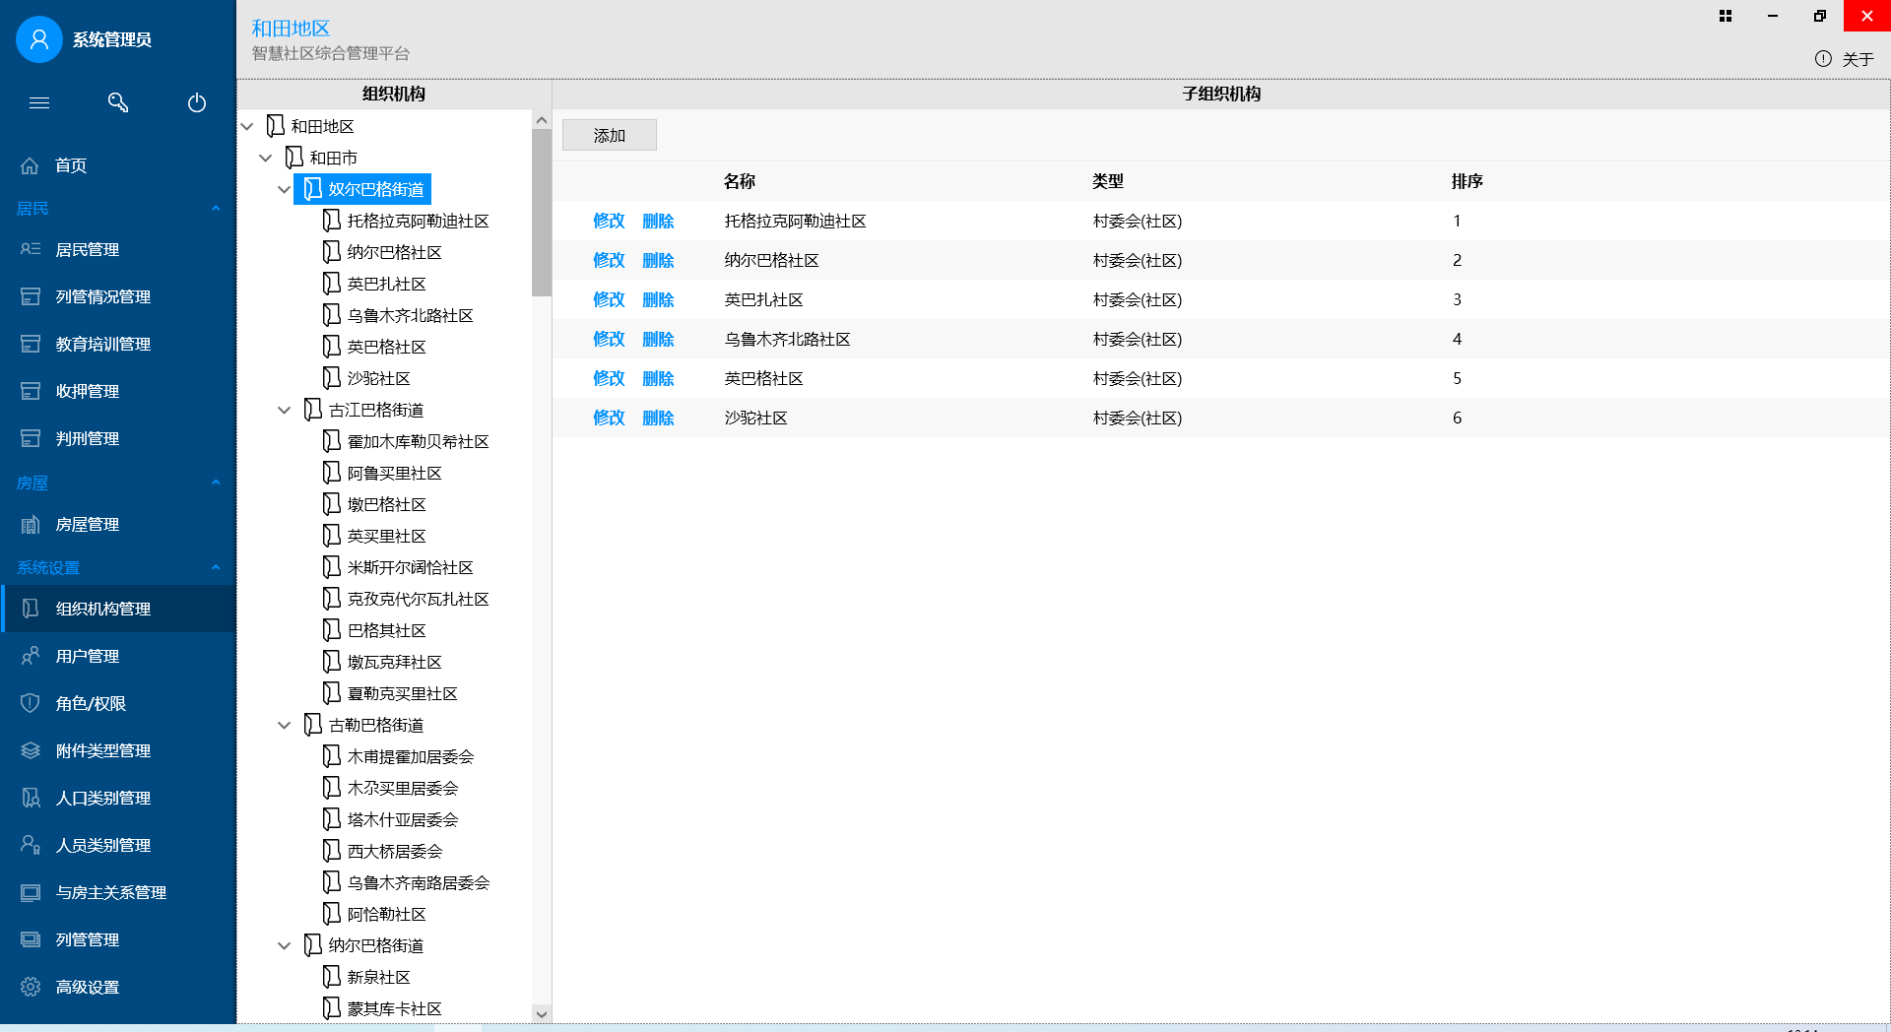1891x1032 pixels.
Task: Click the 关于 info icon
Action: [x=1823, y=59]
